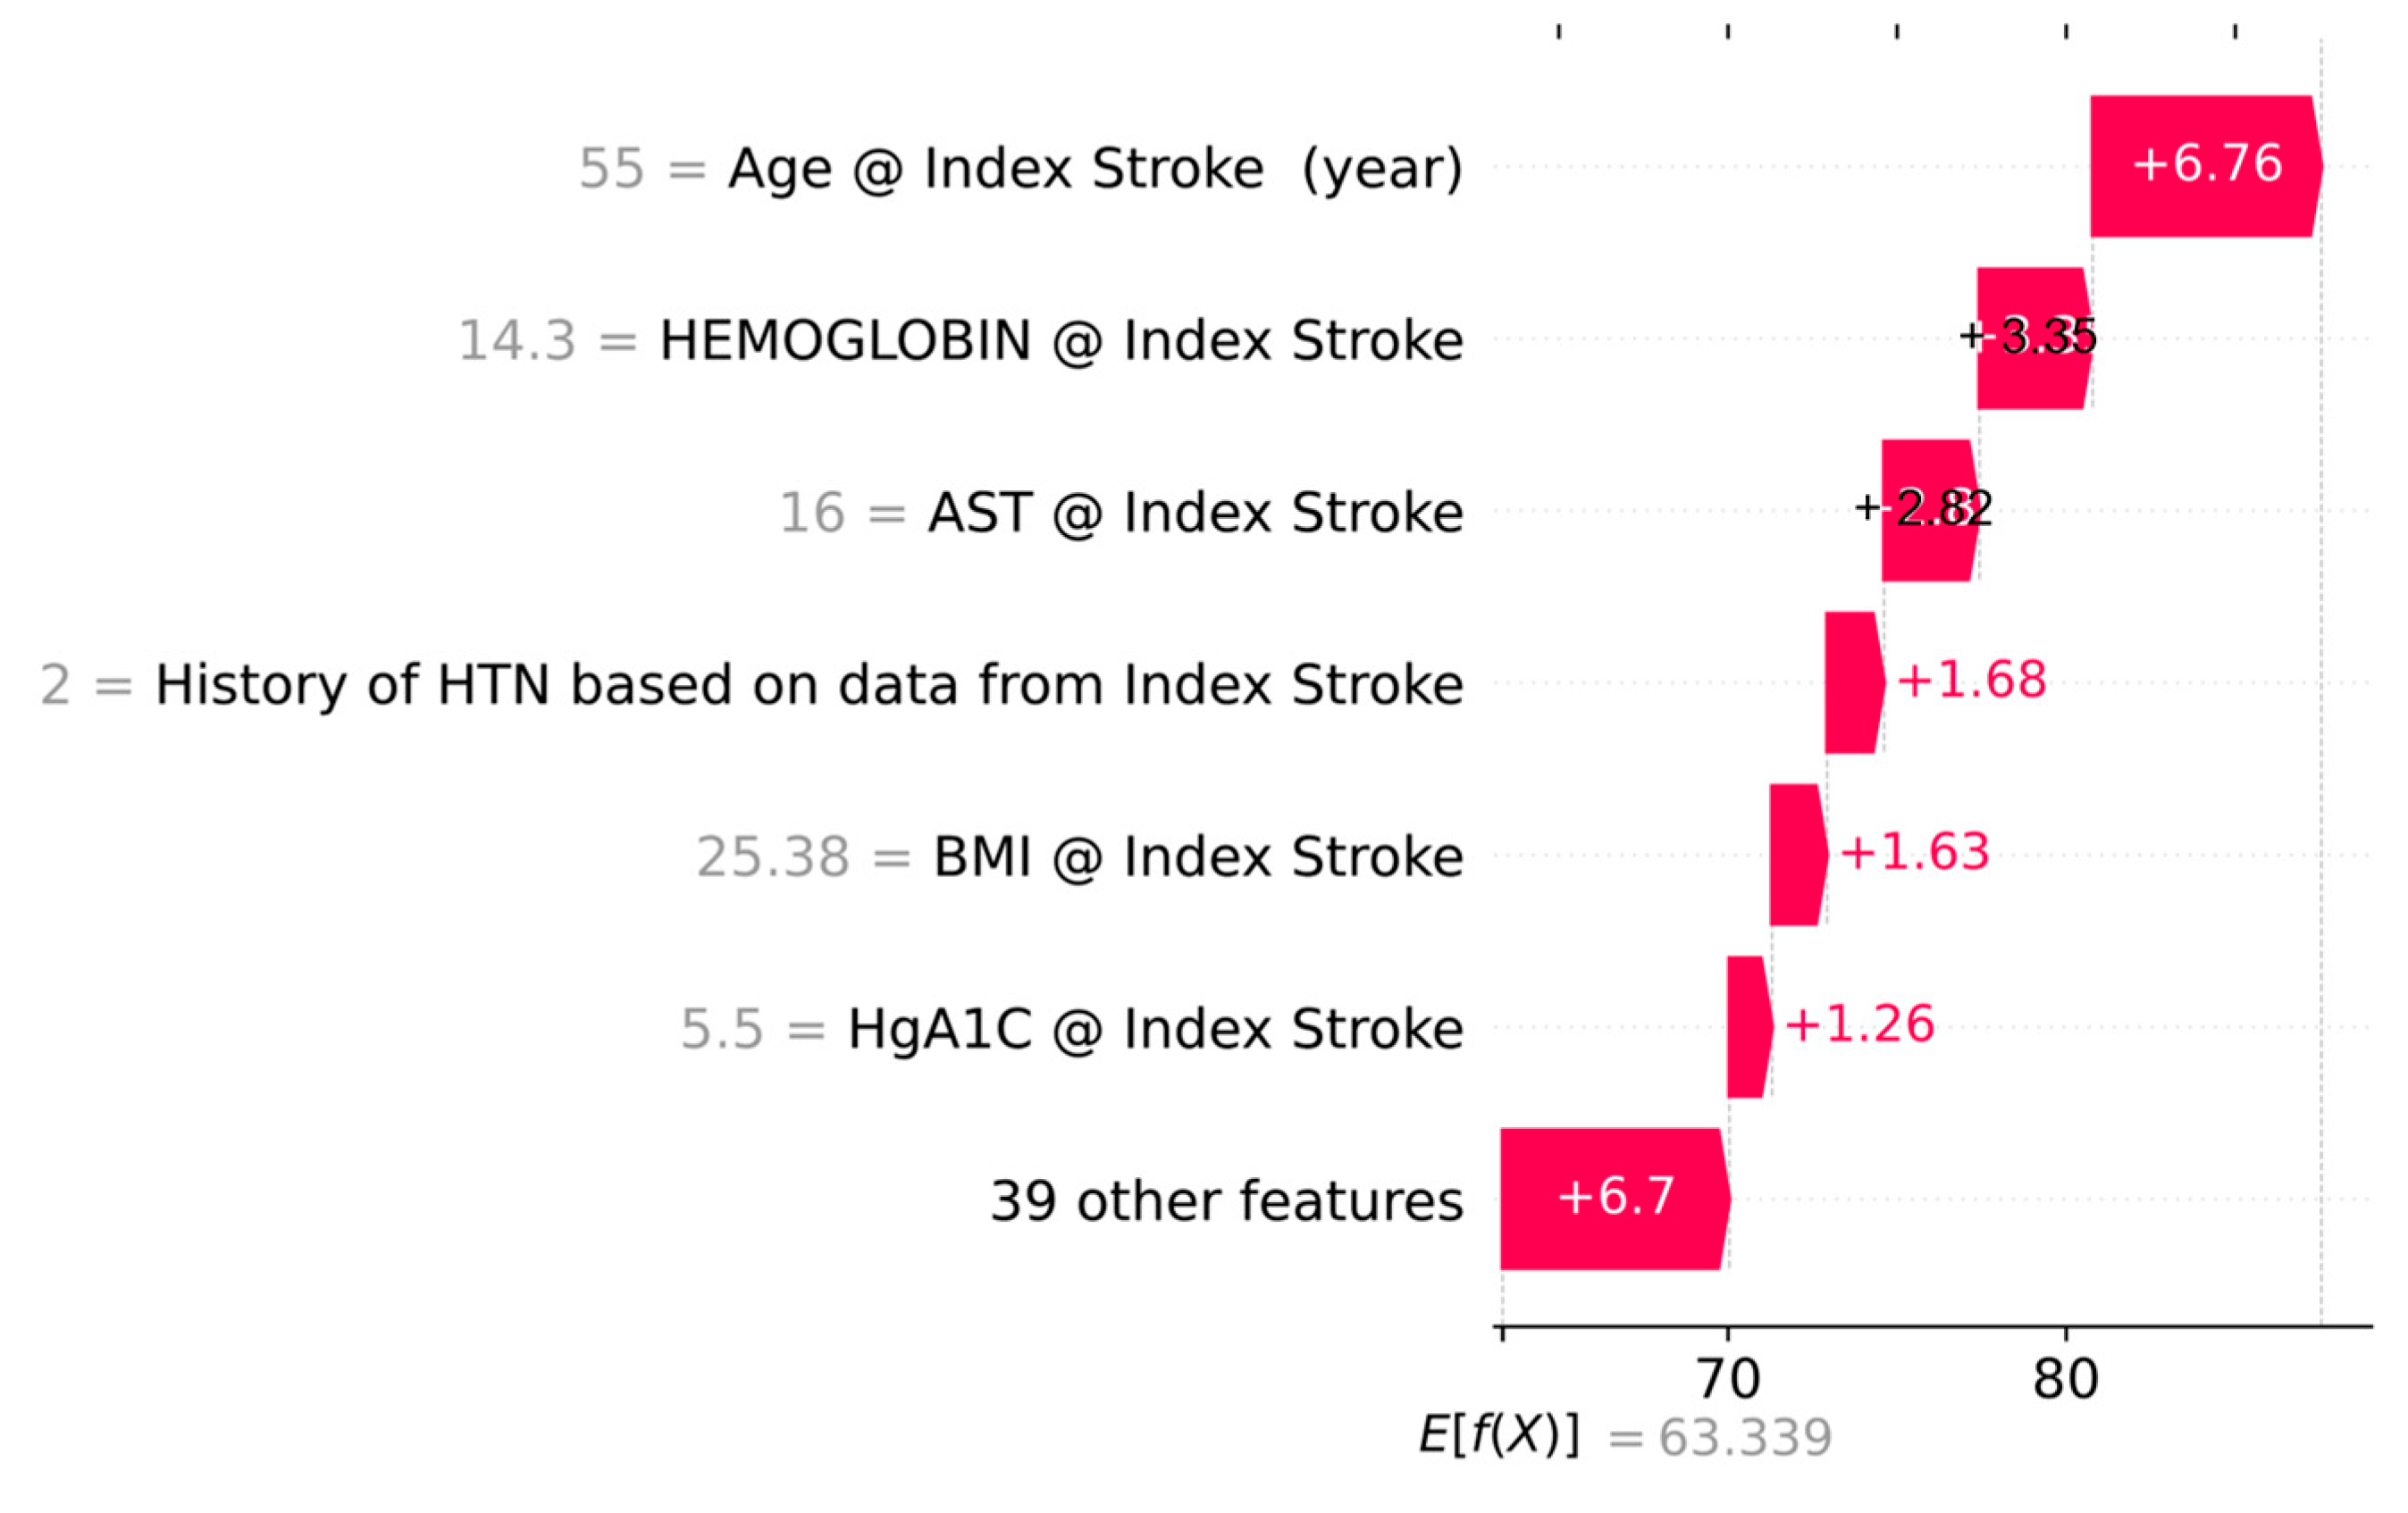Click the BMI contribution bar
Screen dimensions: 2408x1513
(1796, 855)
